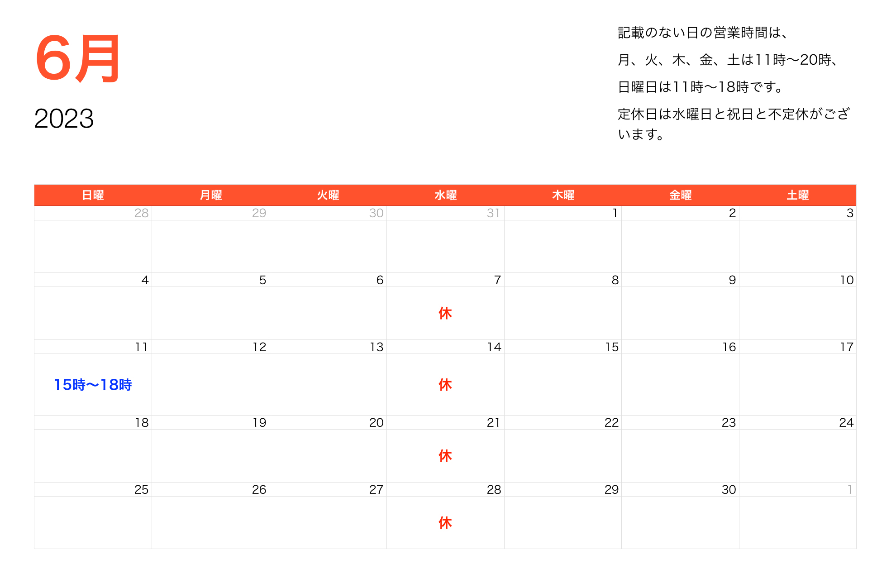Click the 火曜 column header
This screenshot has height=583, width=896.
[x=327, y=195]
